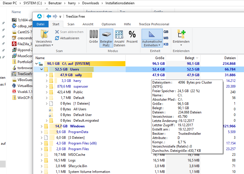The height and width of the screenshot is (174, 244).
Task: Click the drive icon of C:\ root
Action: (x=41, y=64)
